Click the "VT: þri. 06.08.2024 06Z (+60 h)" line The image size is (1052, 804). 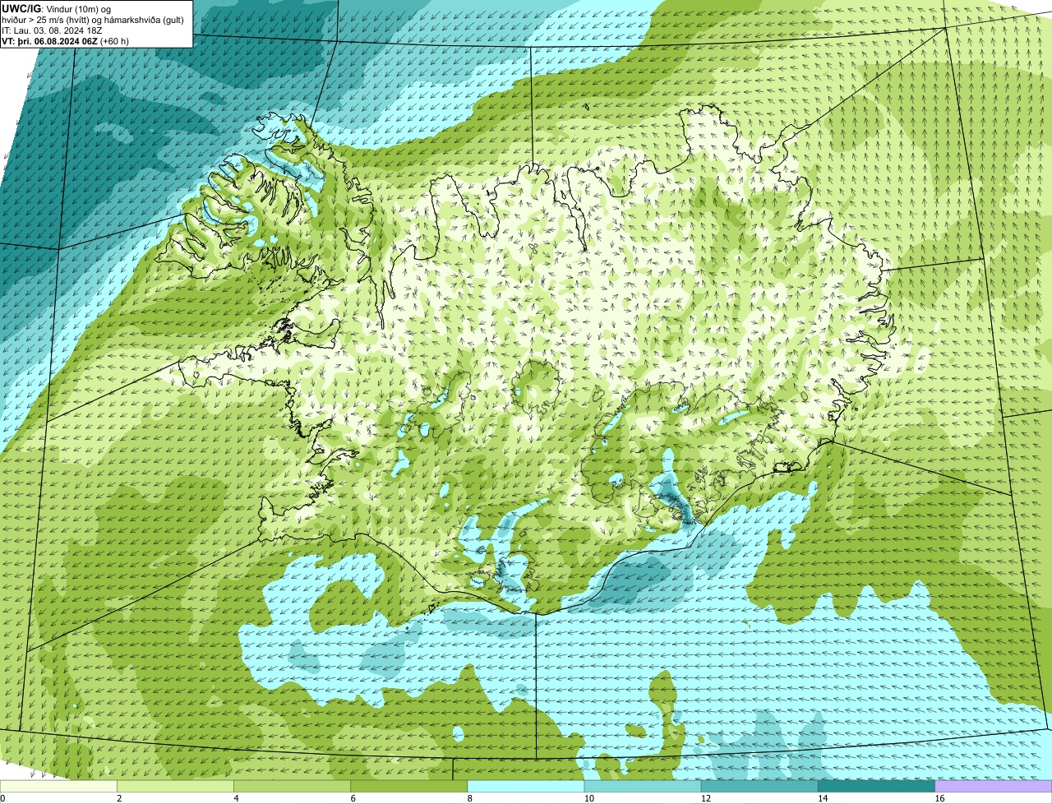[66, 41]
